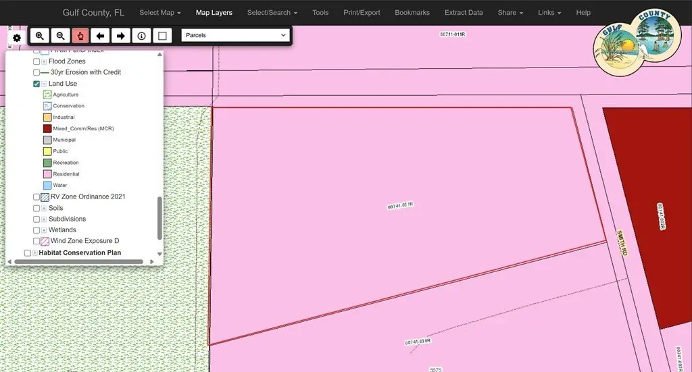The width and height of the screenshot is (692, 372).
Task: Collapse the Land Use legend
Action: click(x=44, y=84)
